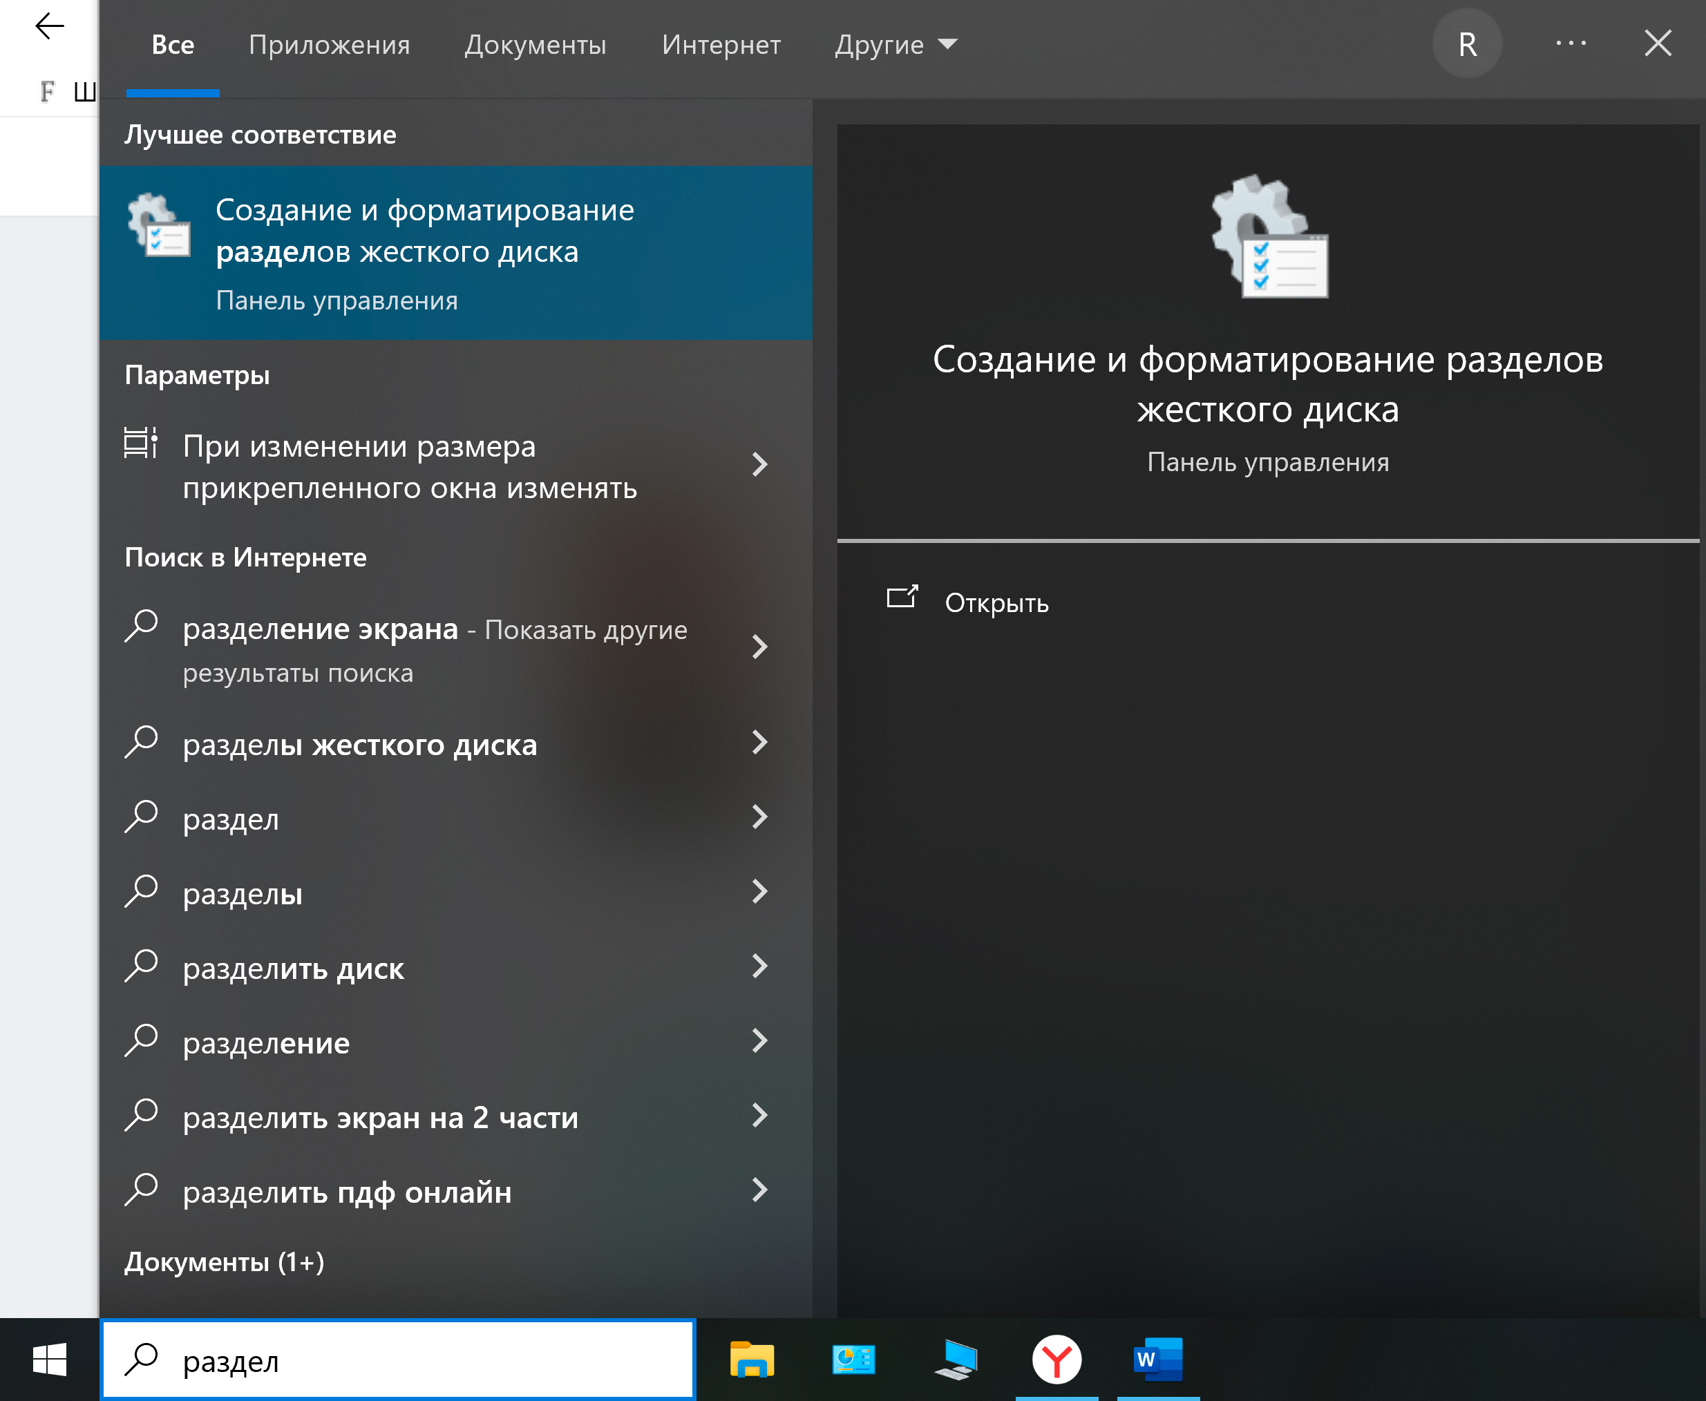Open the three-dots options menu
Screen dimensions: 1706x1401
point(1571,44)
